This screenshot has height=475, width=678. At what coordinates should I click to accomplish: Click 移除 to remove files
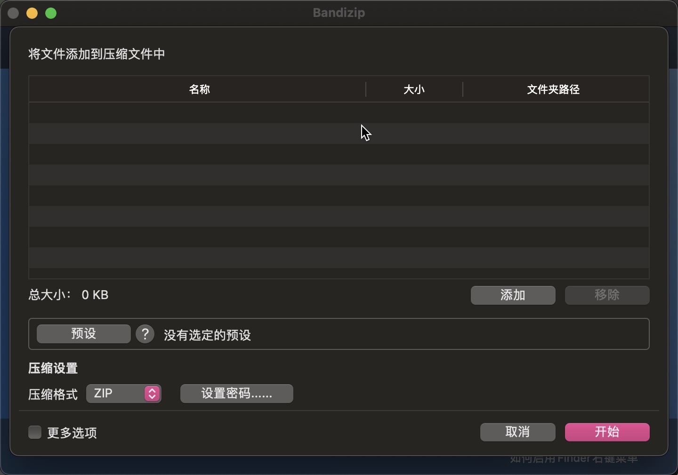[607, 295]
